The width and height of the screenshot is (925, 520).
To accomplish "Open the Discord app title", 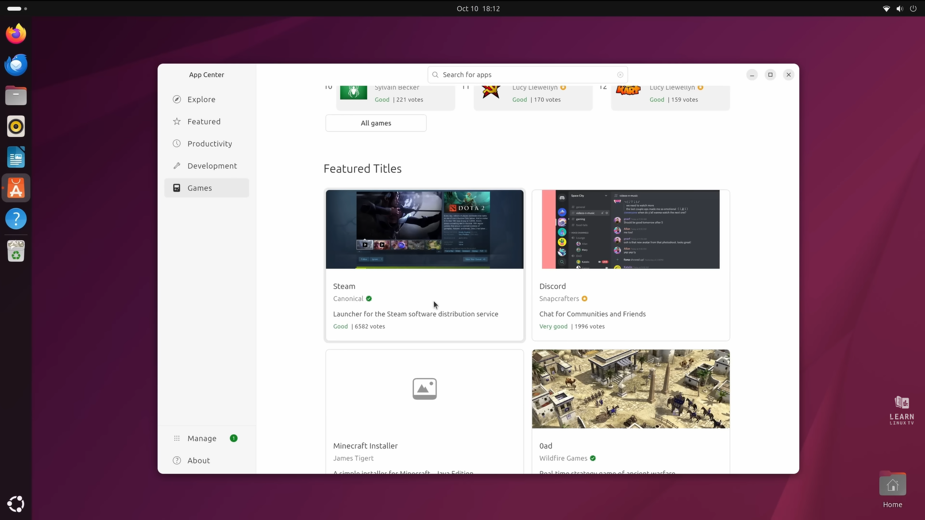I will (x=553, y=286).
